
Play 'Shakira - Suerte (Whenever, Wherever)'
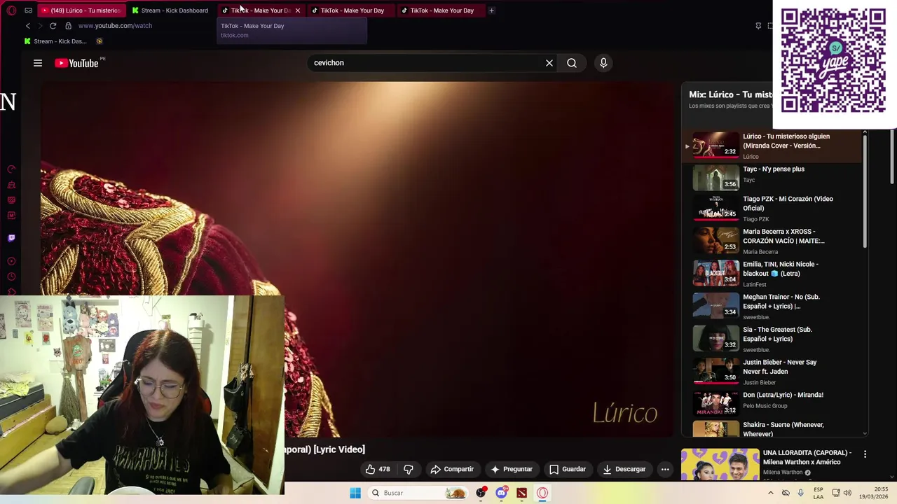click(x=772, y=428)
